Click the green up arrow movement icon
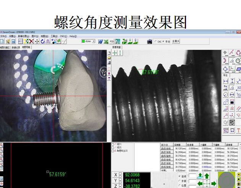 pos(207,176)
